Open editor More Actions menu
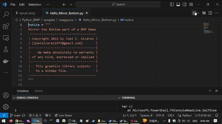222x124 pixels. pos(216,13)
